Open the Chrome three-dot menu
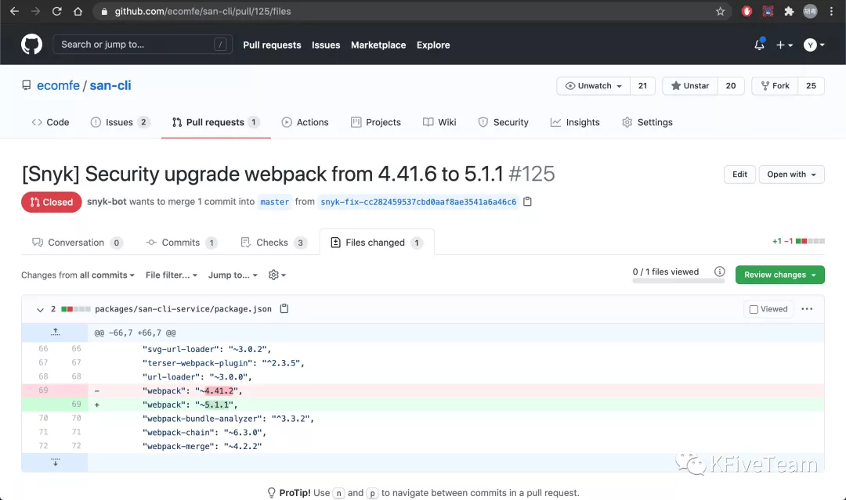 click(x=831, y=11)
